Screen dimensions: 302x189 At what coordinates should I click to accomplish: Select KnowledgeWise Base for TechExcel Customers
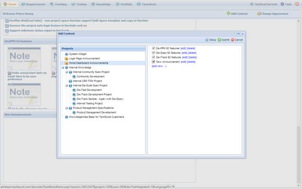[96, 117]
